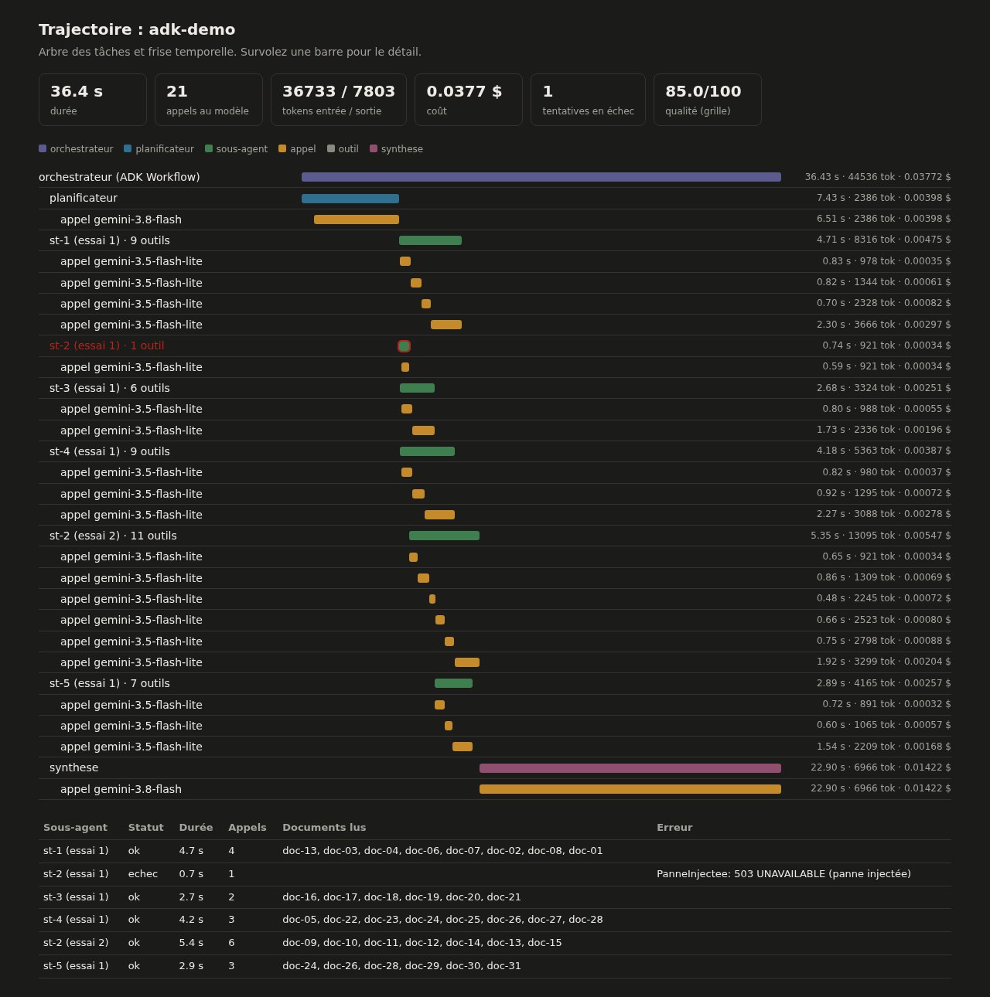Select the "st-2 (essai 2) · 11 outils" tree row
Viewport: 990px width, 997px height.
(495, 536)
